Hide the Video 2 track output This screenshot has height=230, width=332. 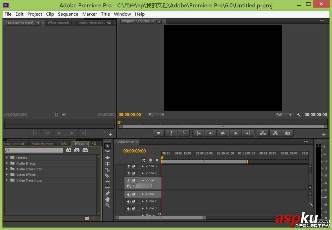click(x=128, y=173)
